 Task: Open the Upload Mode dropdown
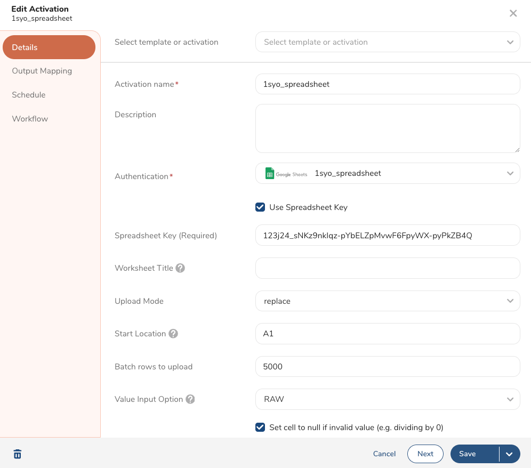388,301
